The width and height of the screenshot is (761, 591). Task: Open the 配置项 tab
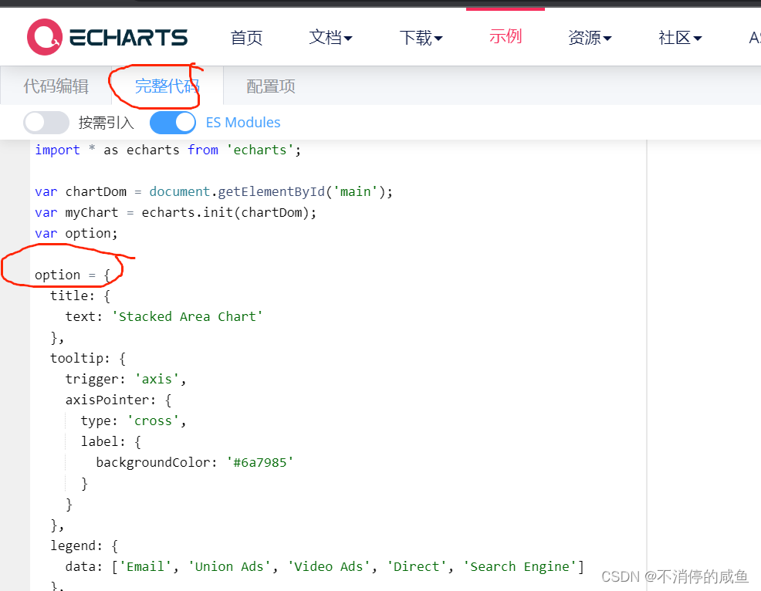(x=269, y=86)
